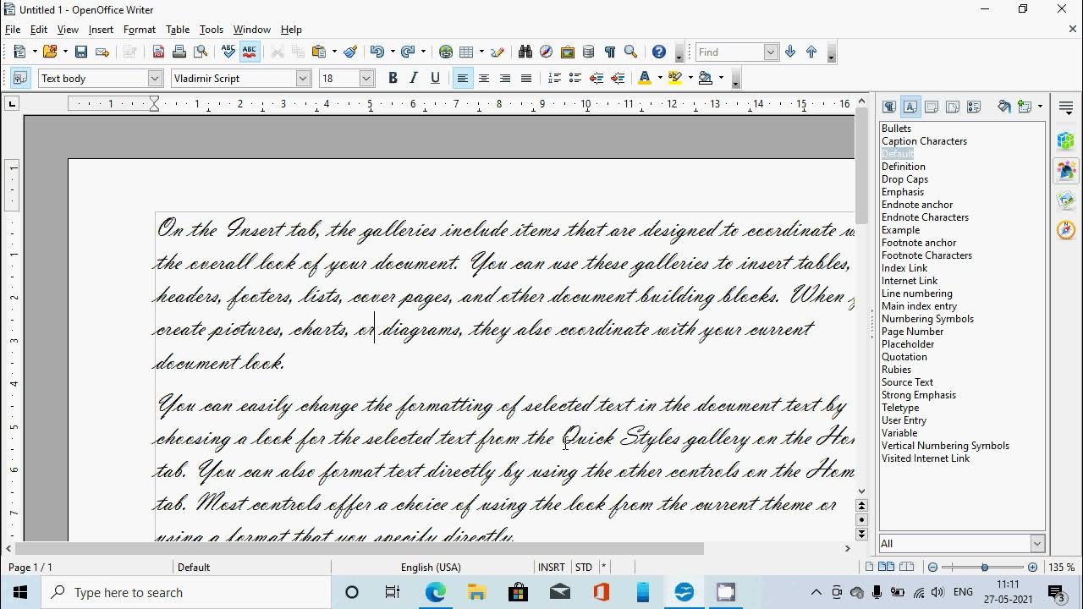The width and height of the screenshot is (1083, 609).
Task: Align text left
Action: [463, 78]
